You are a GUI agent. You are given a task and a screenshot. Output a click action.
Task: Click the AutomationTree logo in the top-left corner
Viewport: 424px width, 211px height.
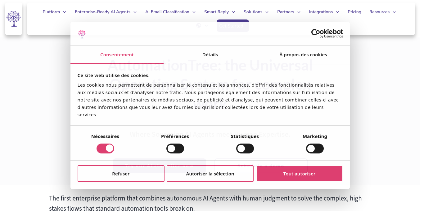coord(14,19)
